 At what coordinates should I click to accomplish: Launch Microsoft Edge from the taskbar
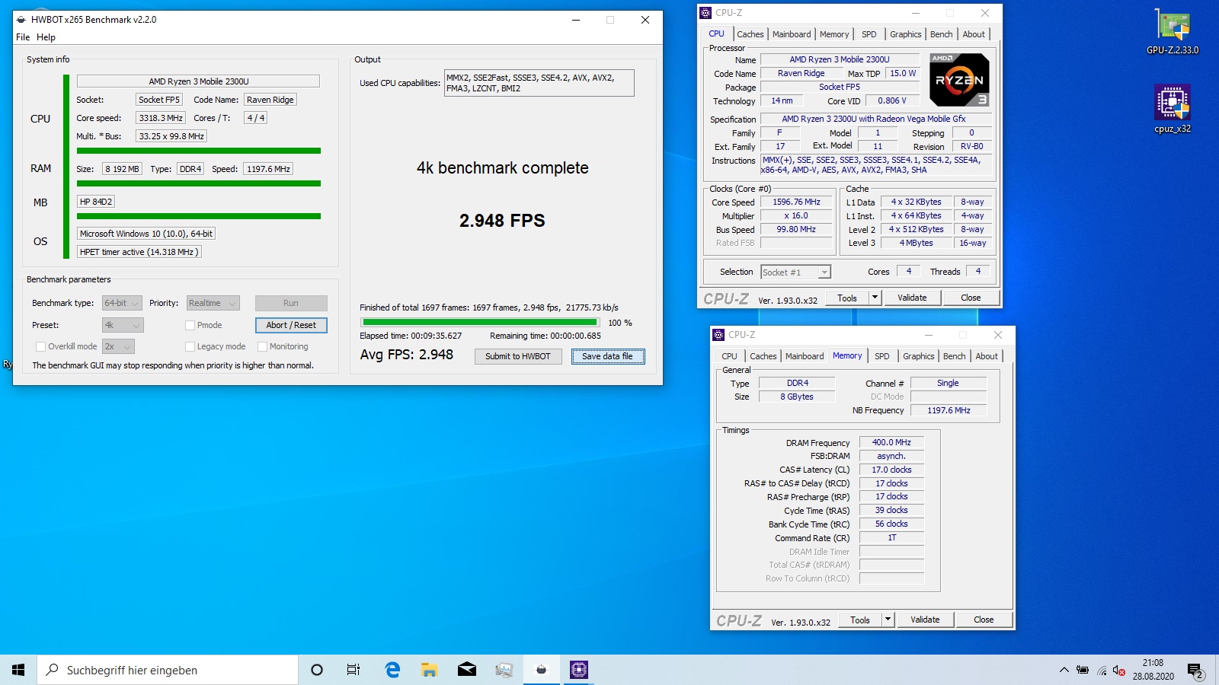(x=392, y=670)
